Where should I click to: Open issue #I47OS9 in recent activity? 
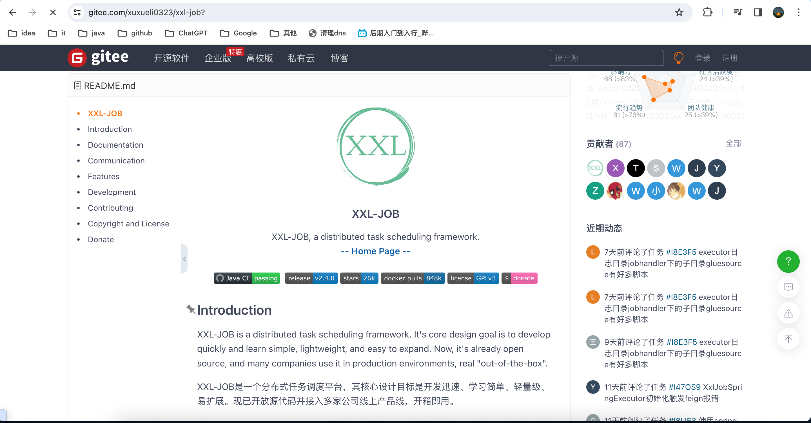pos(685,387)
